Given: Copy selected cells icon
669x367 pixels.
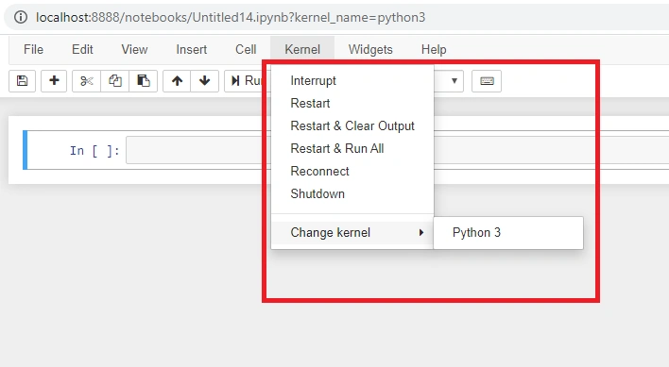Looking at the screenshot, I should coord(114,81).
